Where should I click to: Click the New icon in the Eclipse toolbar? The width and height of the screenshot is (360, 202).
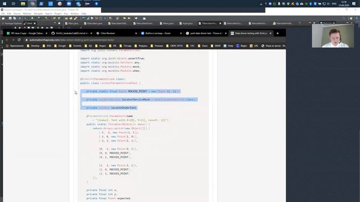[3, 19]
